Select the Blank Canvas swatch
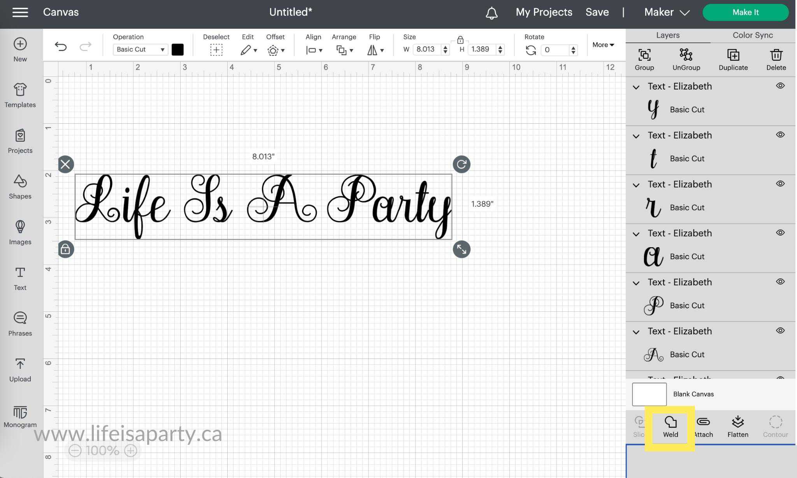 coord(649,394)
